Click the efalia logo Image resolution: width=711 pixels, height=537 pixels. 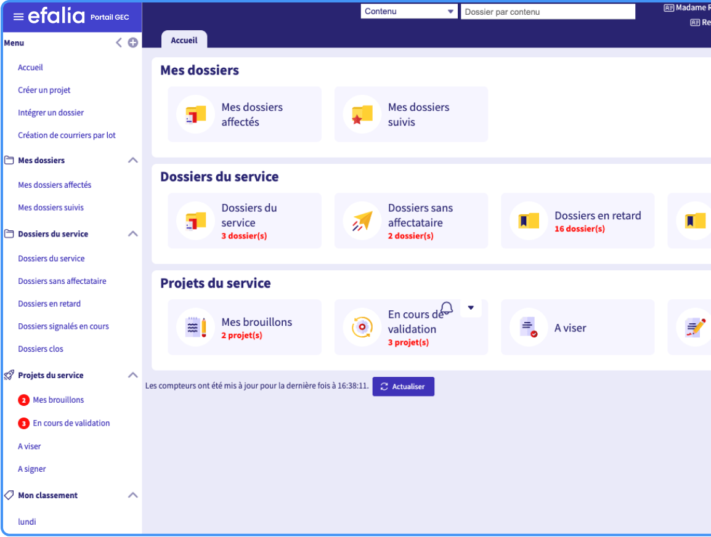tap(56, 16)
